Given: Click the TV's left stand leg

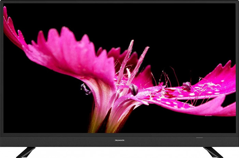Looking at the screenshot, I should click(x=26, y=152).
